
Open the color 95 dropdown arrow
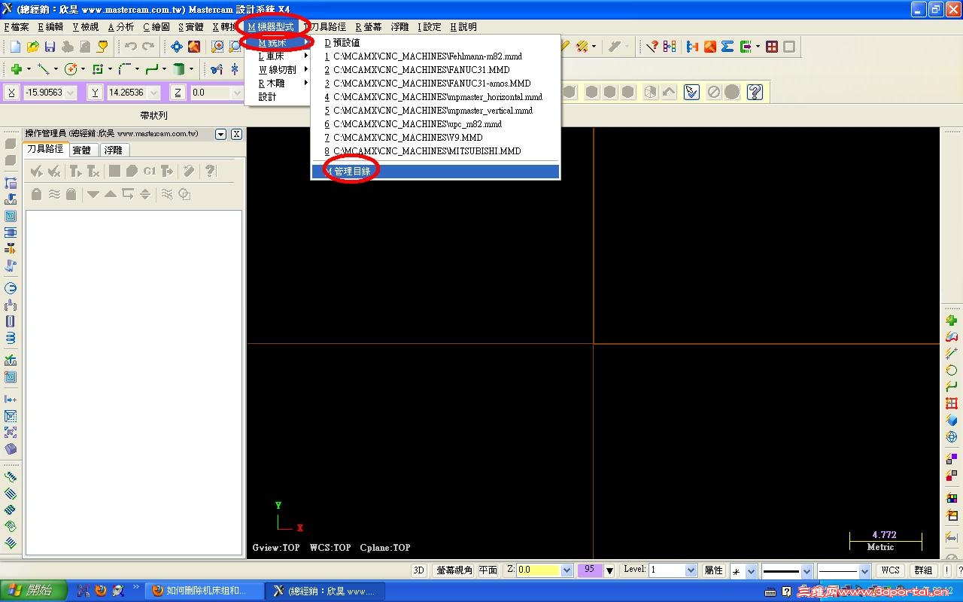coord(609,570)
